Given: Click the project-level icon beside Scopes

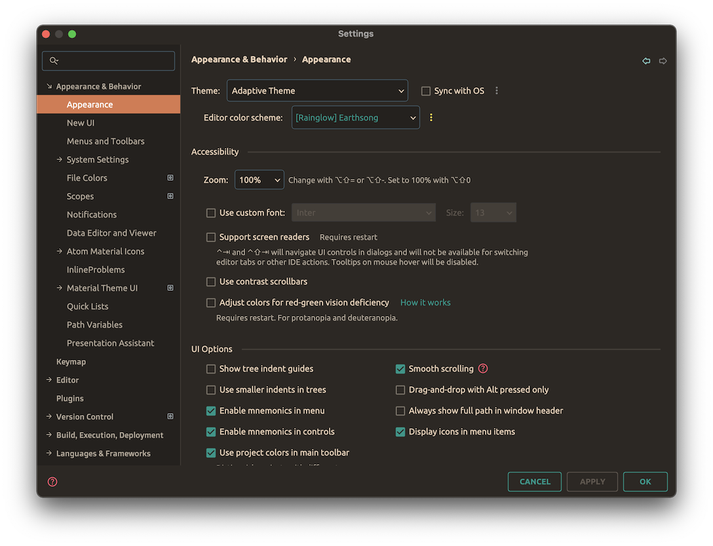Looking at the screenshot, I should coord(170,195).
